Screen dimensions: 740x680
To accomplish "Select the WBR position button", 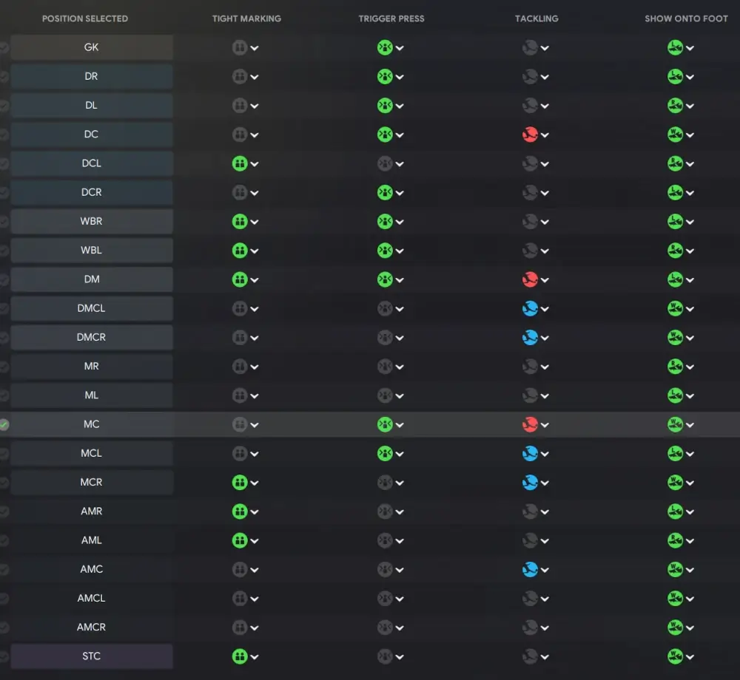I will pyautogui.click(x=92, y=221).
